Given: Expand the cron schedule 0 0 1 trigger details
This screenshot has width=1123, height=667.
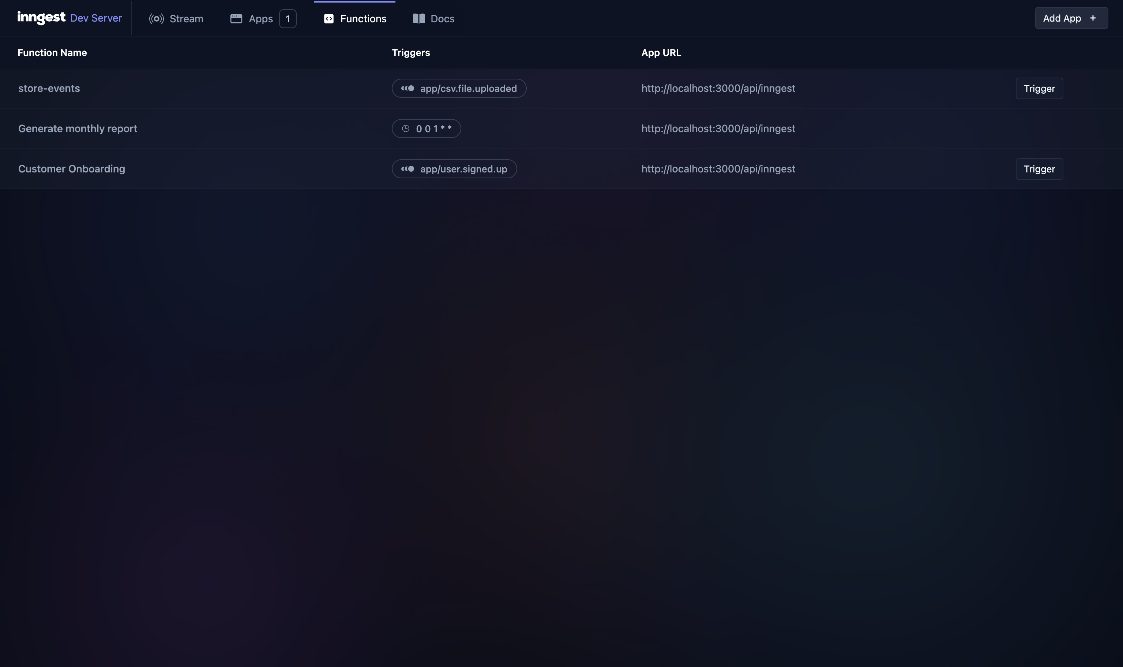Looking at the screenshot, I should click(x=426, y=128).
